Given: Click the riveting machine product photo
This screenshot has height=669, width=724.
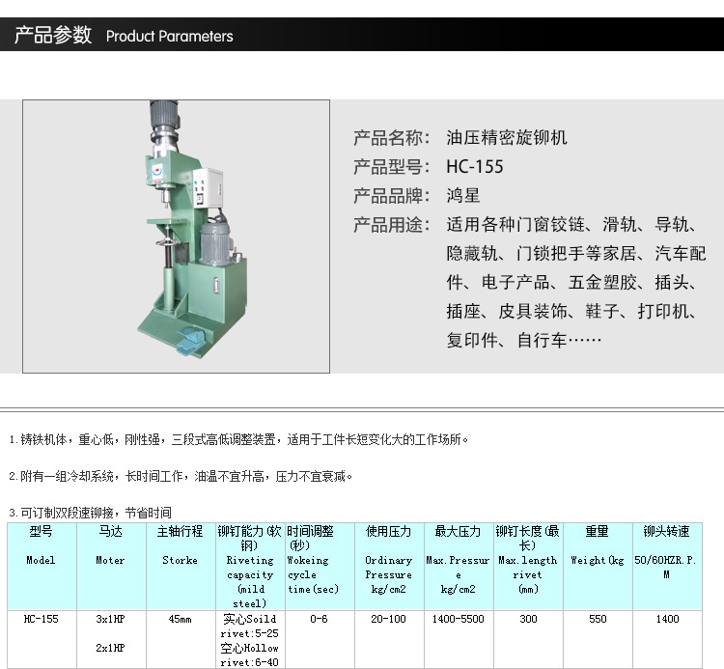Looking at the screenshot, I should (x=176, y=237).
